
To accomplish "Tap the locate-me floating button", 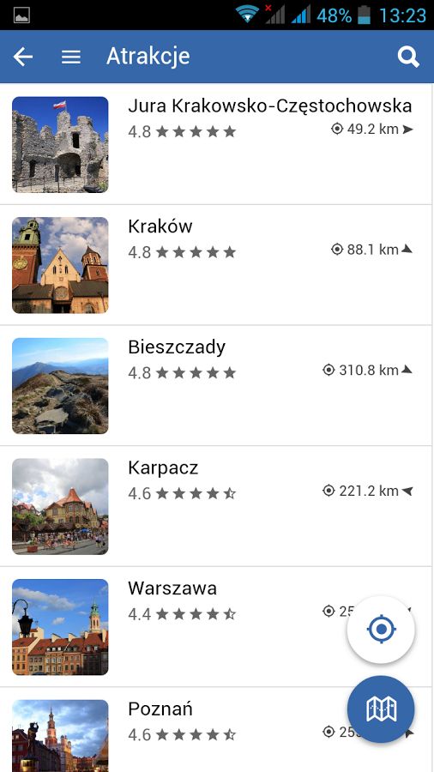I will (381, 630).
